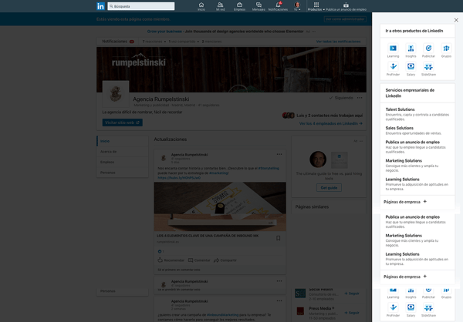
Task: Open Grupos icon under 'Ir a otros productos'
Action: pos(446,50)
